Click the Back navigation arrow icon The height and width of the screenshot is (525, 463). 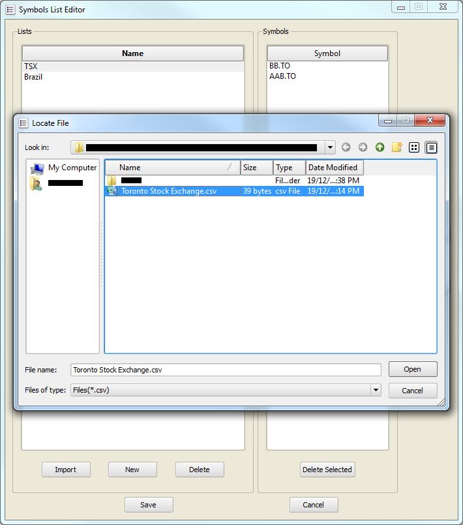click(x=346, y=147)
